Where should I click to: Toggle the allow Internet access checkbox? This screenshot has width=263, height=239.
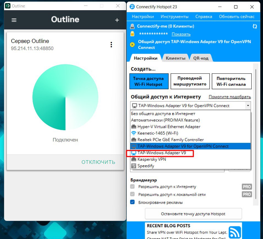[133, 187]
